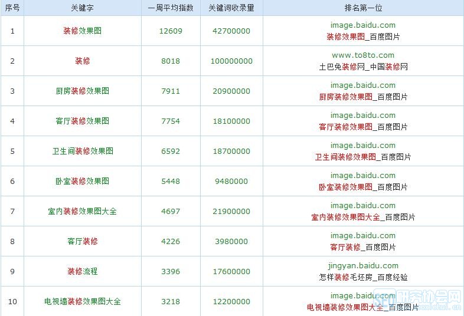Open keyword 卧室装修效果图
Image resolution: width=464 pixels, height=316 pixels.
[x=83, y=181]
